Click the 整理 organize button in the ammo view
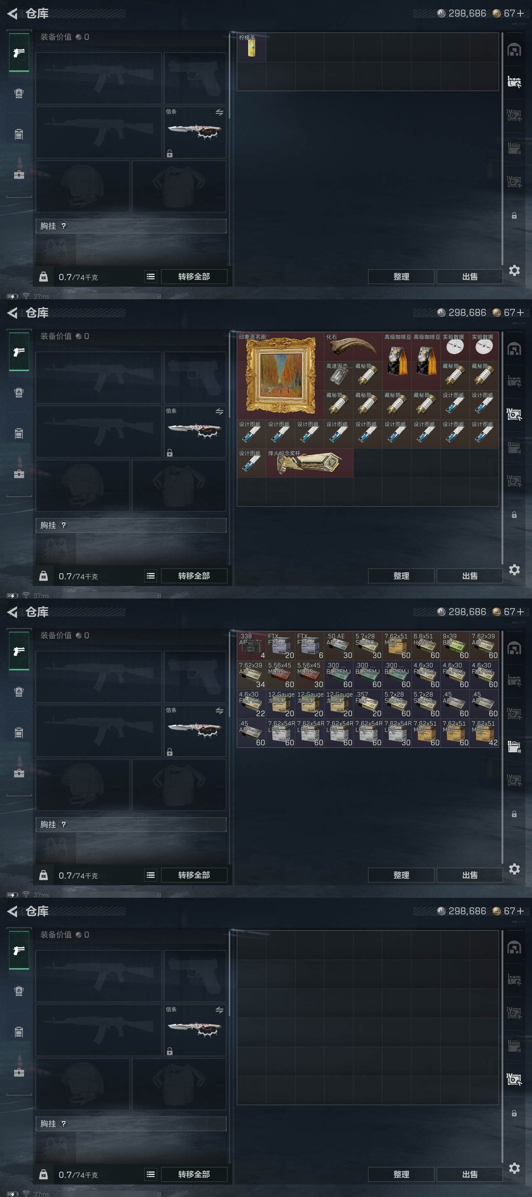Viewport: 532px width, 1197px height. (x=401, y=875)
